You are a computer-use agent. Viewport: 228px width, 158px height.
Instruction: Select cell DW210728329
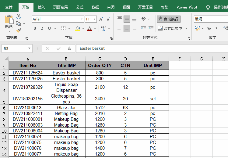[x=28, y=87]
